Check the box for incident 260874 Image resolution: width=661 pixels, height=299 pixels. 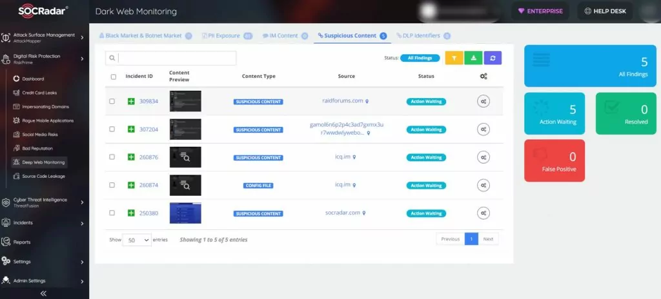112,185
